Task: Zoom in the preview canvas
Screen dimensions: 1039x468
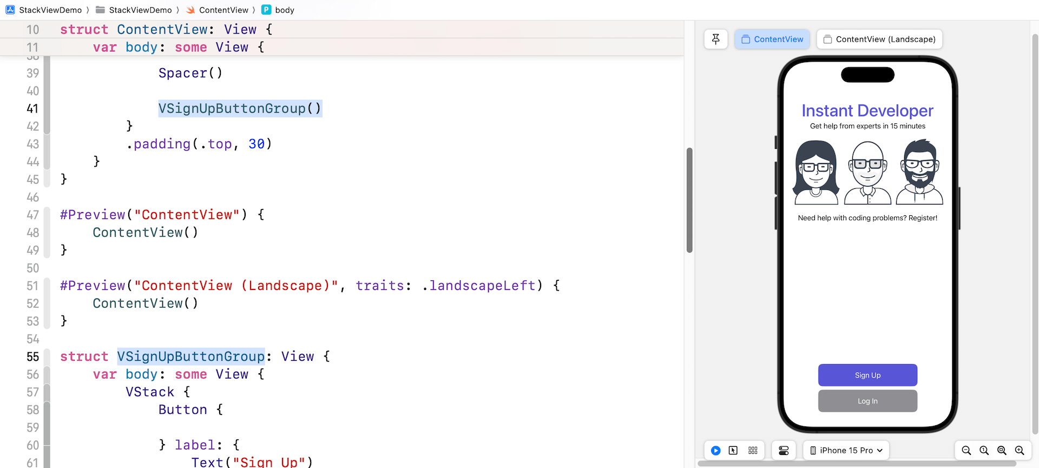Action: pyautogui.click(x=1020, y=450)
